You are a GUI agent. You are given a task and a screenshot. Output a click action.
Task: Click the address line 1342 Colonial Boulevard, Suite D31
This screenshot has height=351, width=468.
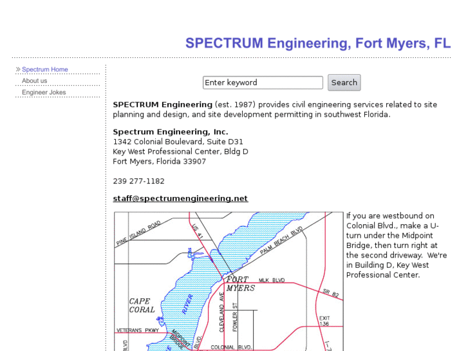pos(178,142)
